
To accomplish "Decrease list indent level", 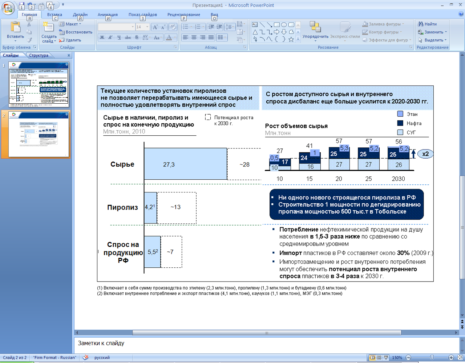I will pyautogui.click(x=211, y=27).
